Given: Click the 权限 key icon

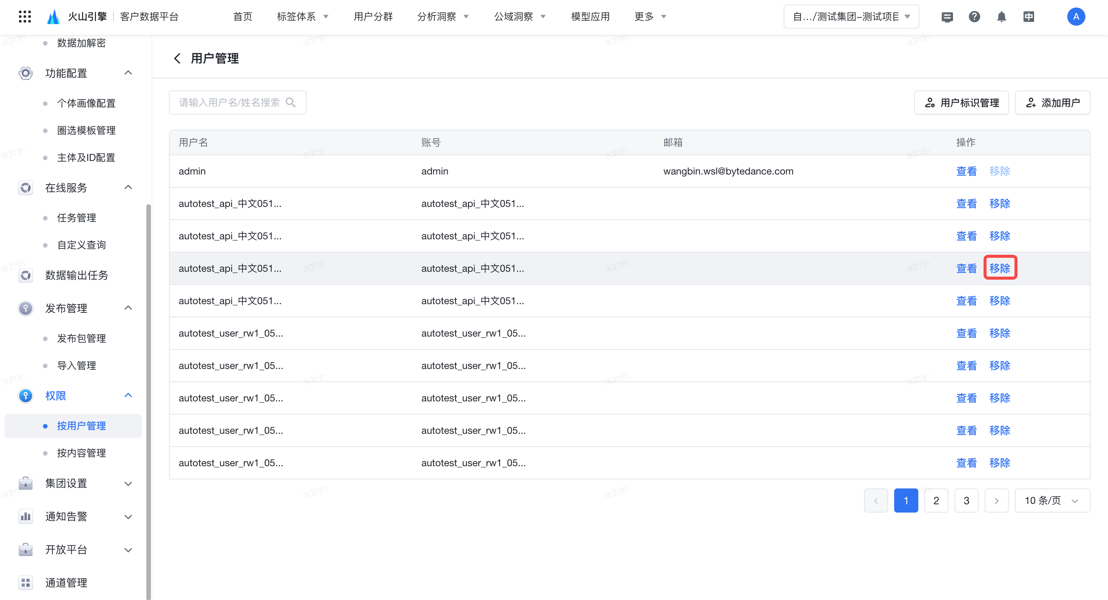Looking at the screenshot, I should [26, 395].
